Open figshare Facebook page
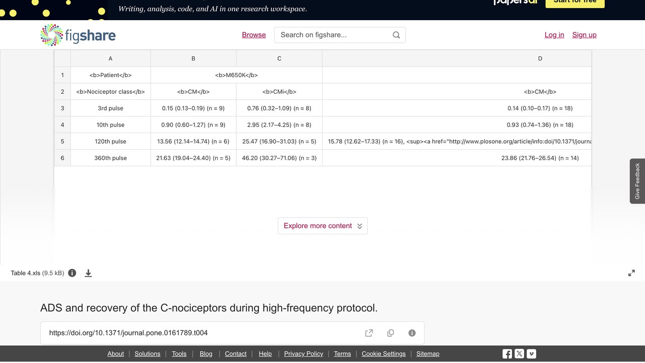The image size is (645, 363). (x=507, y=354)
